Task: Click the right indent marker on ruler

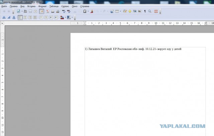Action: (x=206, y=23)
